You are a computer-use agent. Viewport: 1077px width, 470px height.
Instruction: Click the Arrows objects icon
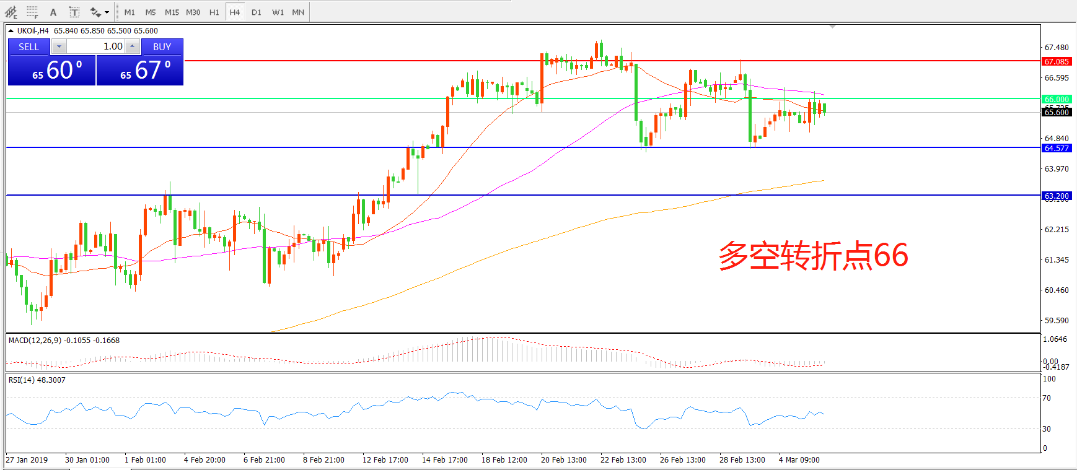coord(95,12)
